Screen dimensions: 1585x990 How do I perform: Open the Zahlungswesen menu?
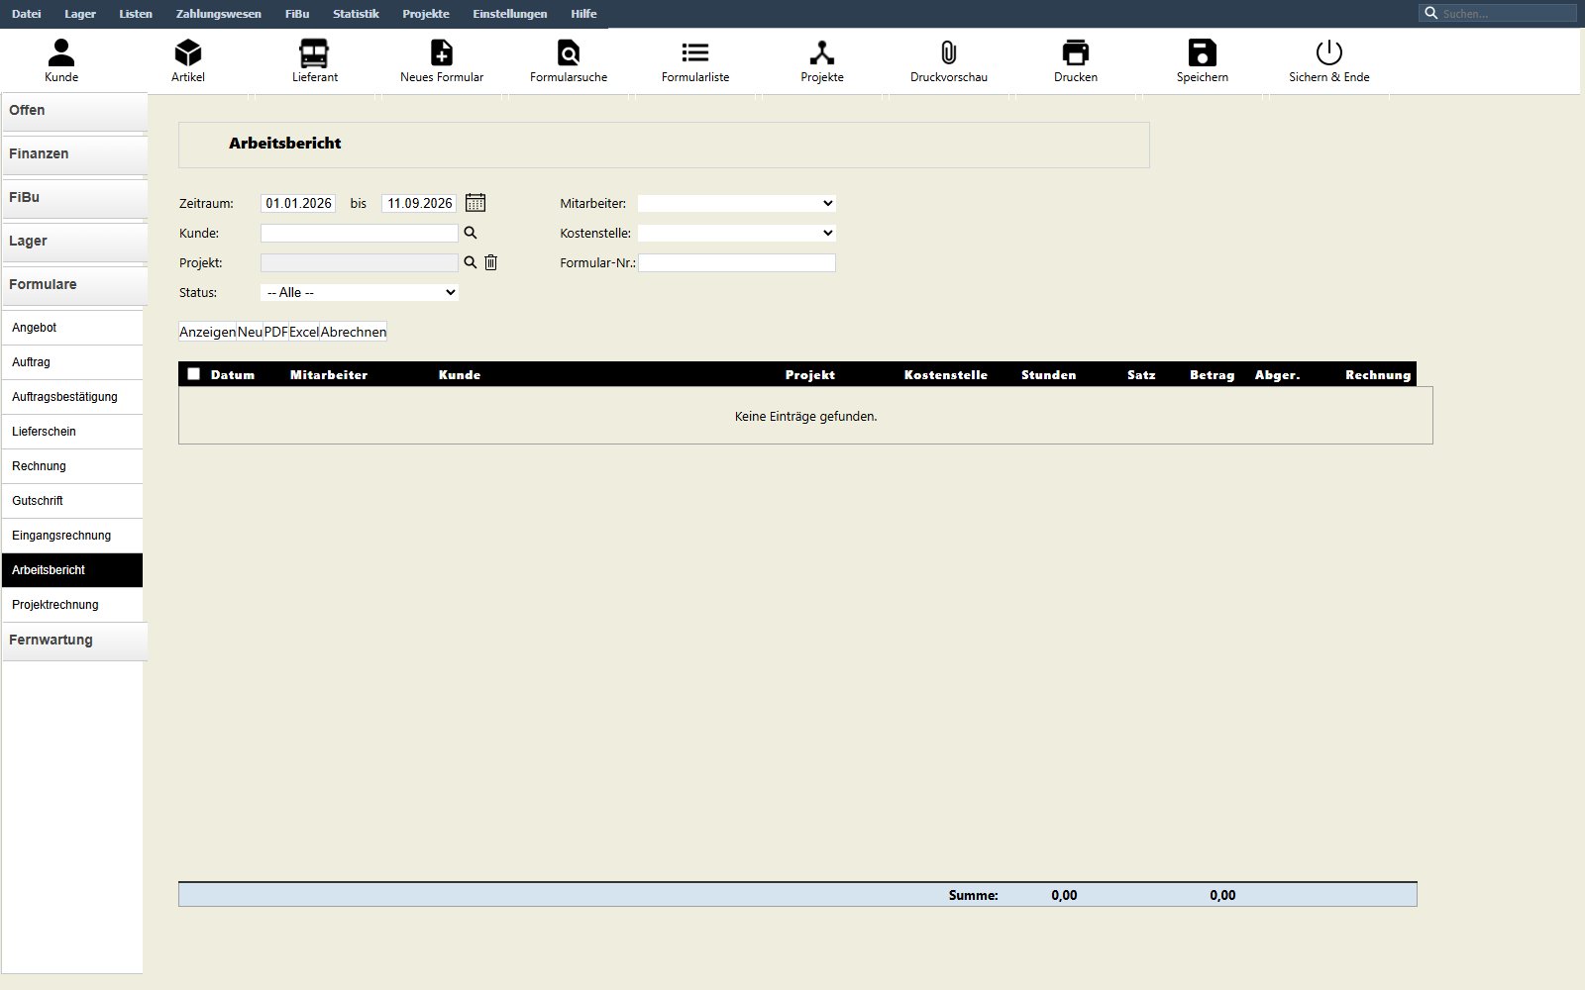click(x=219, y=14)
